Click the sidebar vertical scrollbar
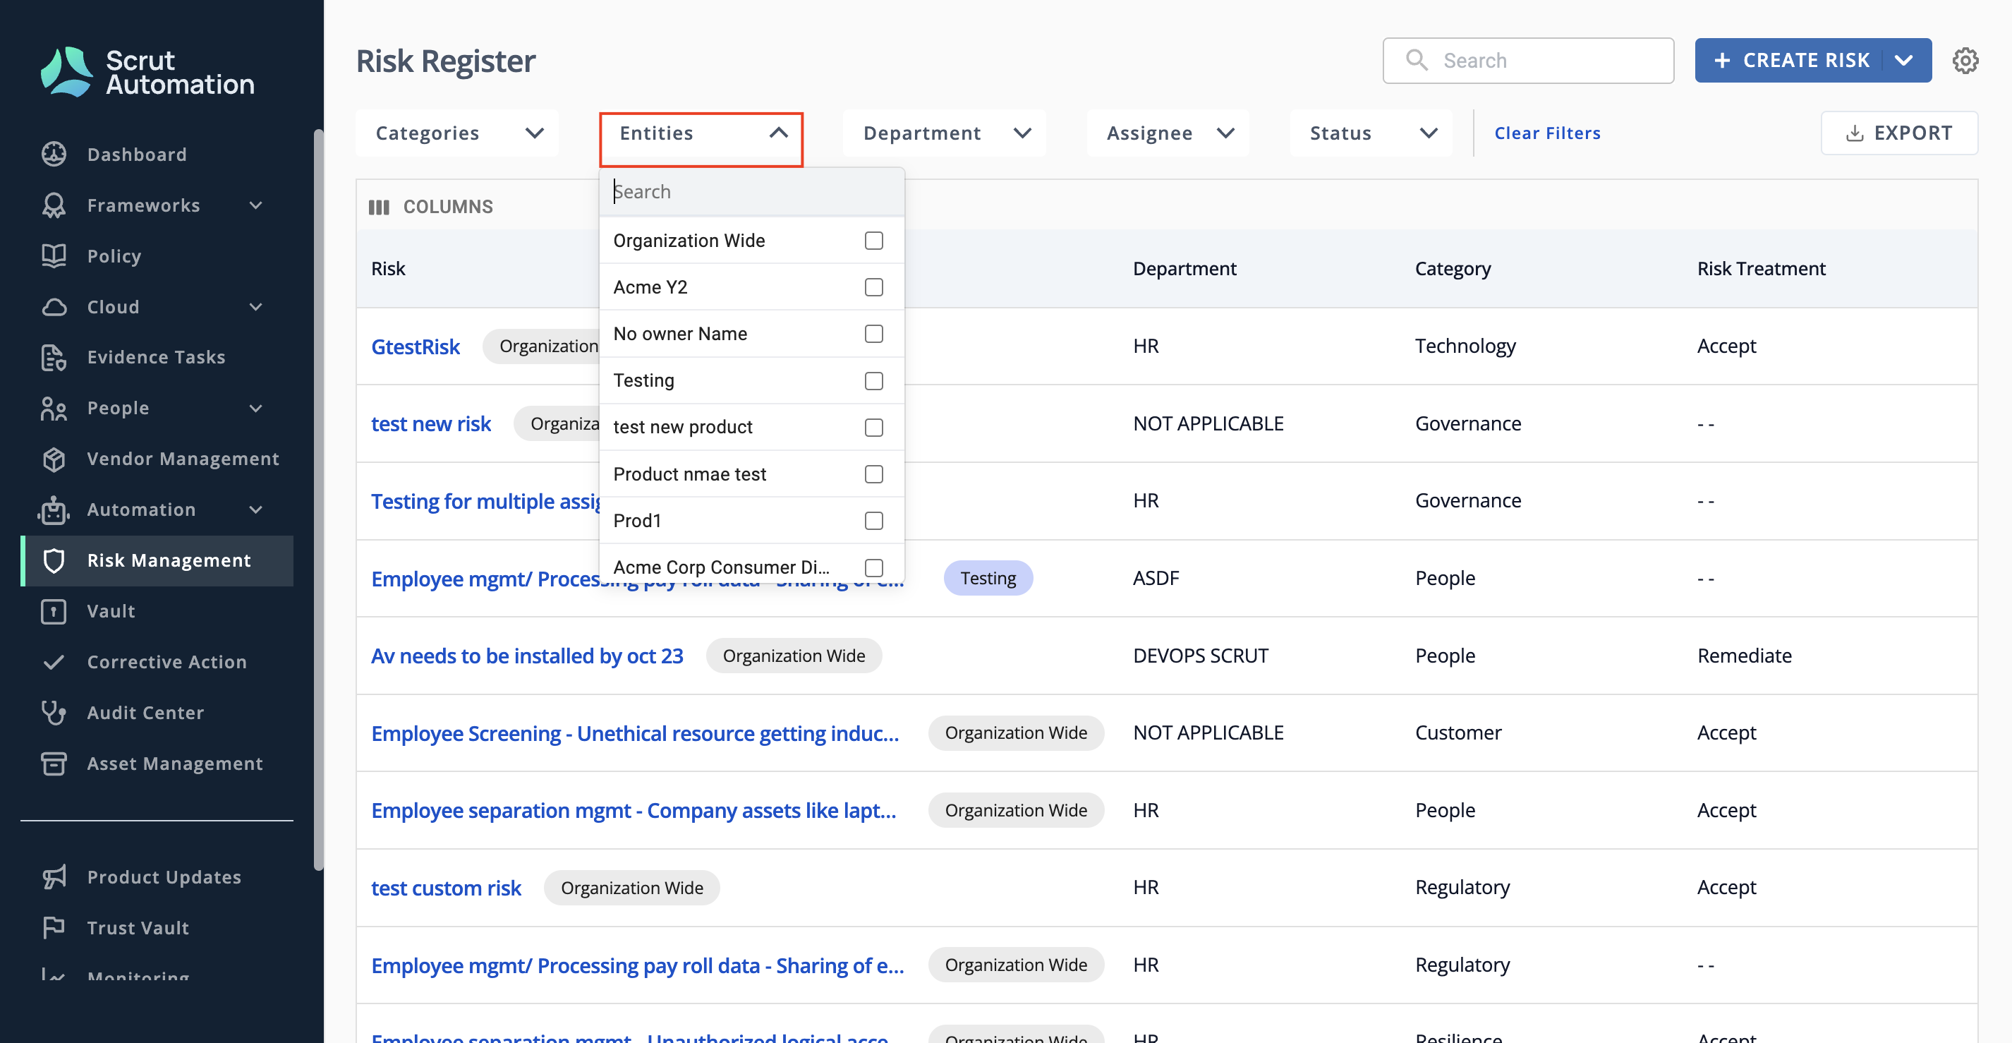 tap(318, 500)
